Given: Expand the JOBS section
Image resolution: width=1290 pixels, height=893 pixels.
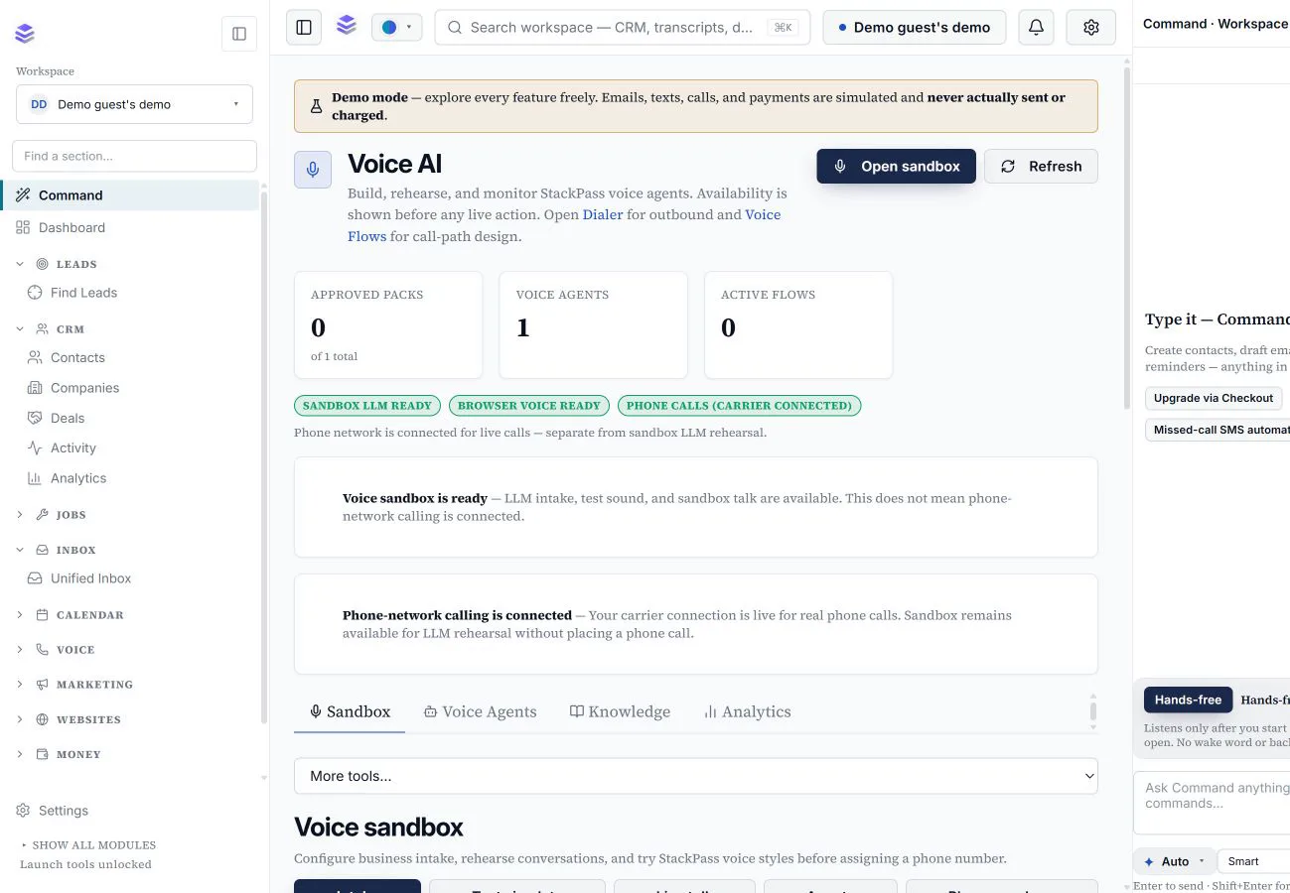Looking at the screenshot, I should (20, 515).
